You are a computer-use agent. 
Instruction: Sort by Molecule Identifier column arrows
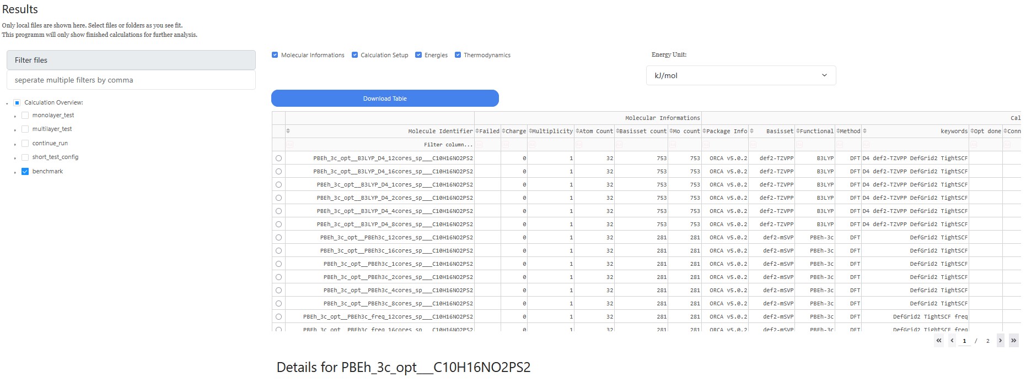pos(288,131)
